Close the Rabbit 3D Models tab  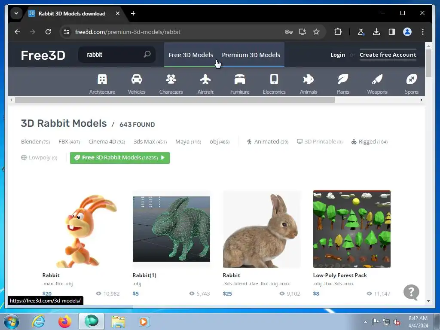[x=118, y=13]
